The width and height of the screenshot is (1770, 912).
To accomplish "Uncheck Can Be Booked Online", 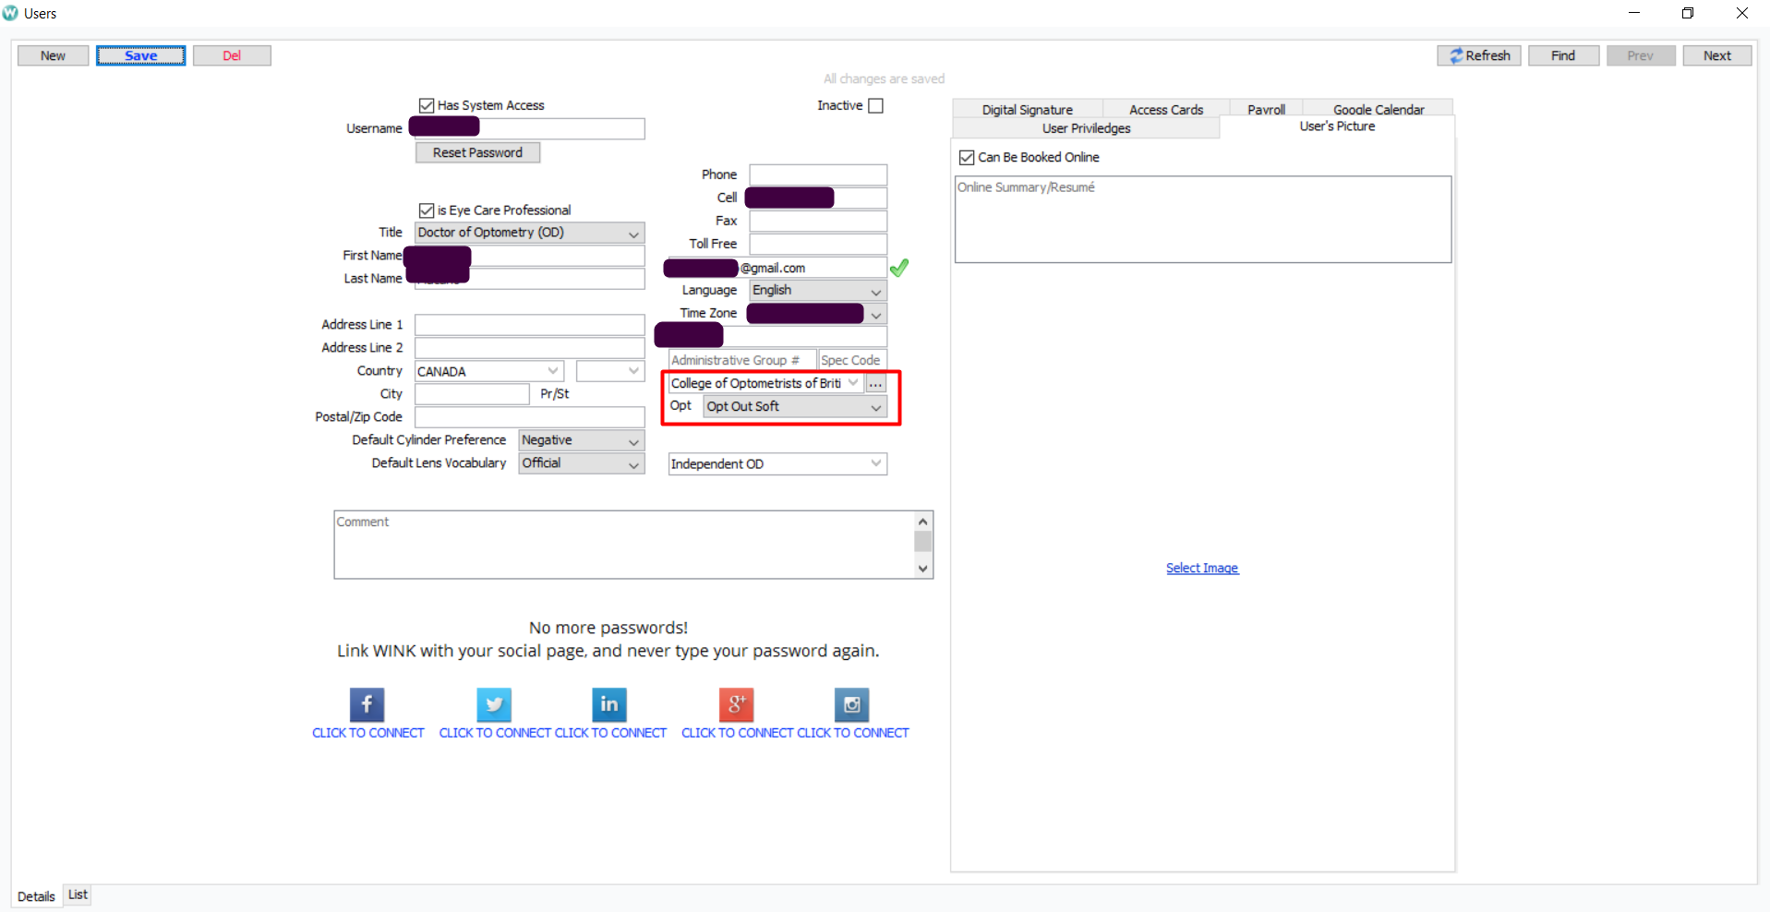I will pos(967,158).
